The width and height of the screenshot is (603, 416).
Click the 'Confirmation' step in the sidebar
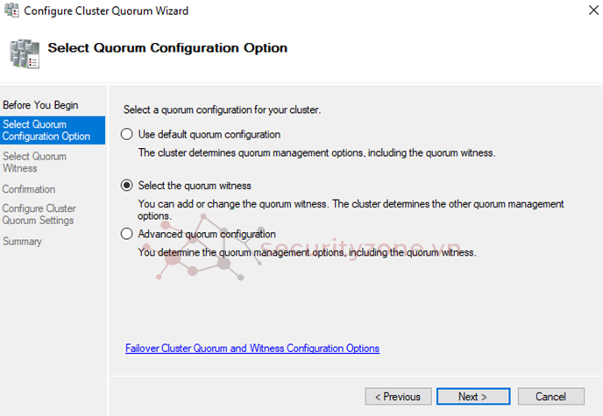click(29, 189)
